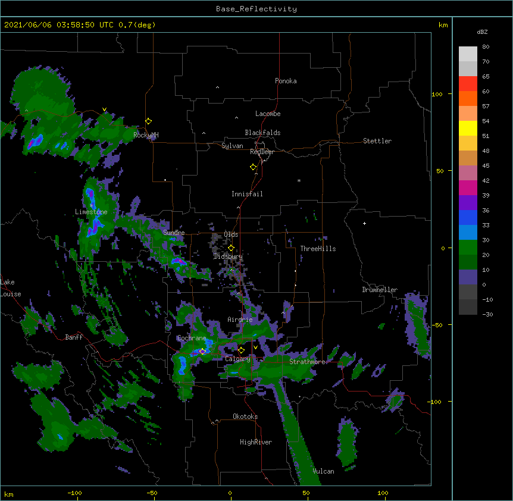Click the km unit label at top right
Viewport: 513px width, 501px height.
(443, 25)
